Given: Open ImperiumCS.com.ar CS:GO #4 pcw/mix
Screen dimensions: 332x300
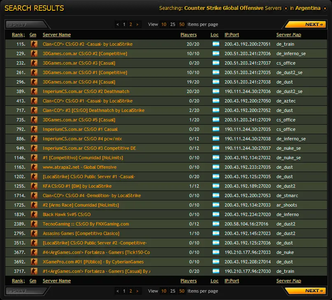Looking at the screenshot, I should [x=82, y=139].
